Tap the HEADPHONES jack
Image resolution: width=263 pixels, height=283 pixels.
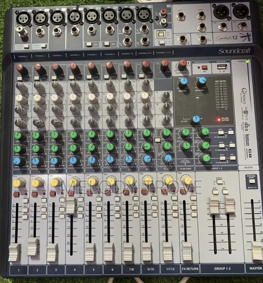(x=182, y=39)
